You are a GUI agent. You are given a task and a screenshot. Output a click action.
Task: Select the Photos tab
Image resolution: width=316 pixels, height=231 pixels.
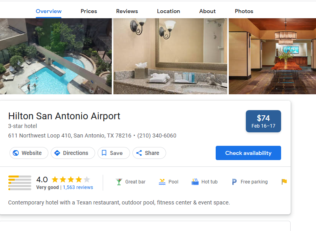coord(244,11)
